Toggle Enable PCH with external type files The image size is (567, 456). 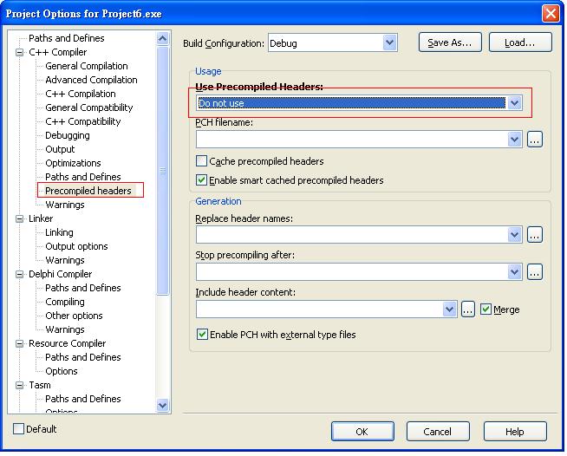click(202, 334)
